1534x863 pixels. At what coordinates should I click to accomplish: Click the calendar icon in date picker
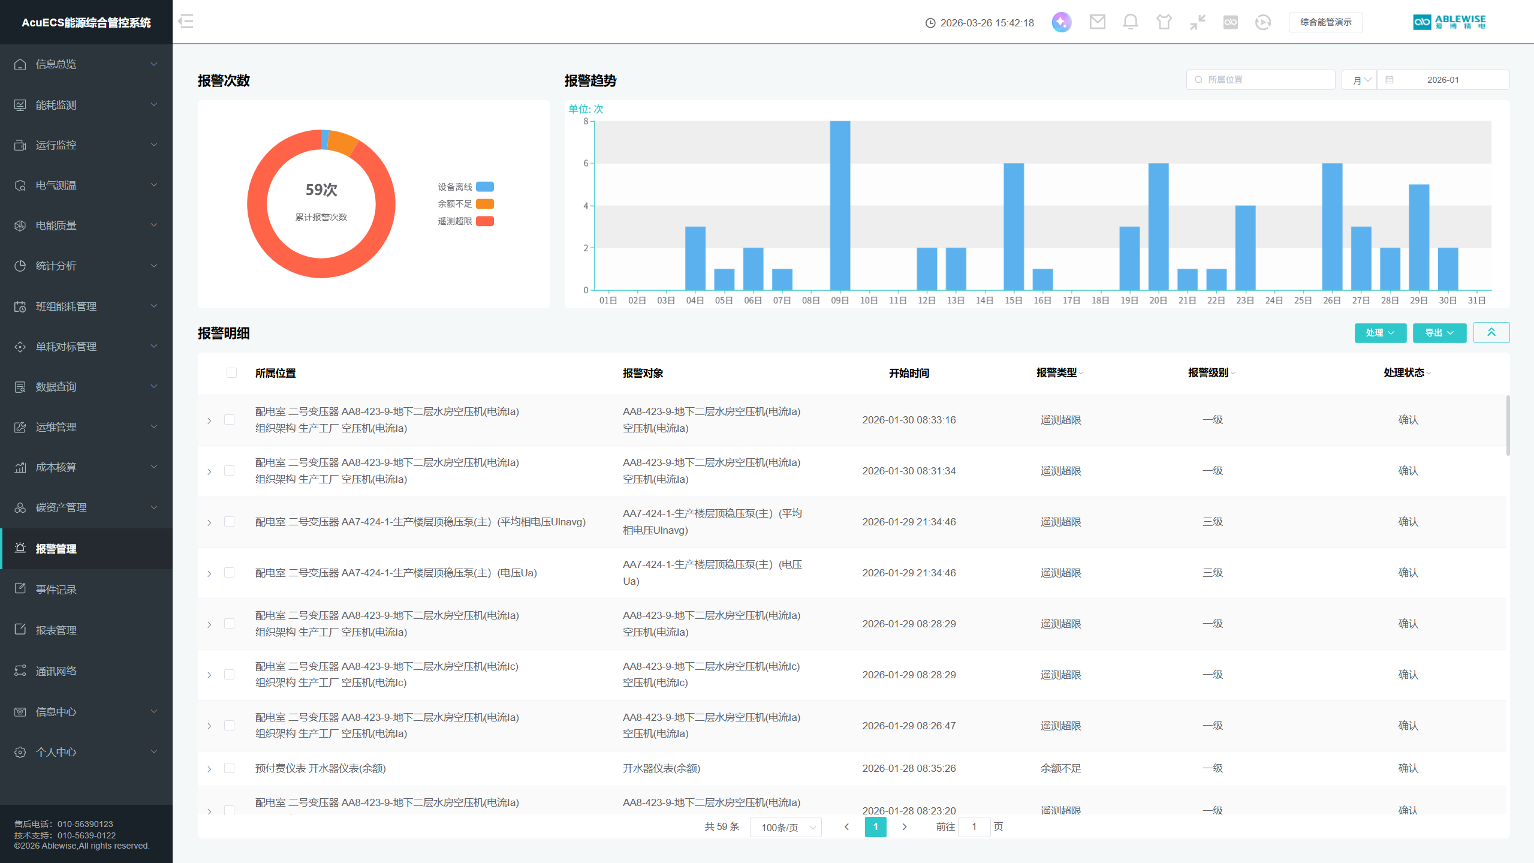[x=1390, y=80]
